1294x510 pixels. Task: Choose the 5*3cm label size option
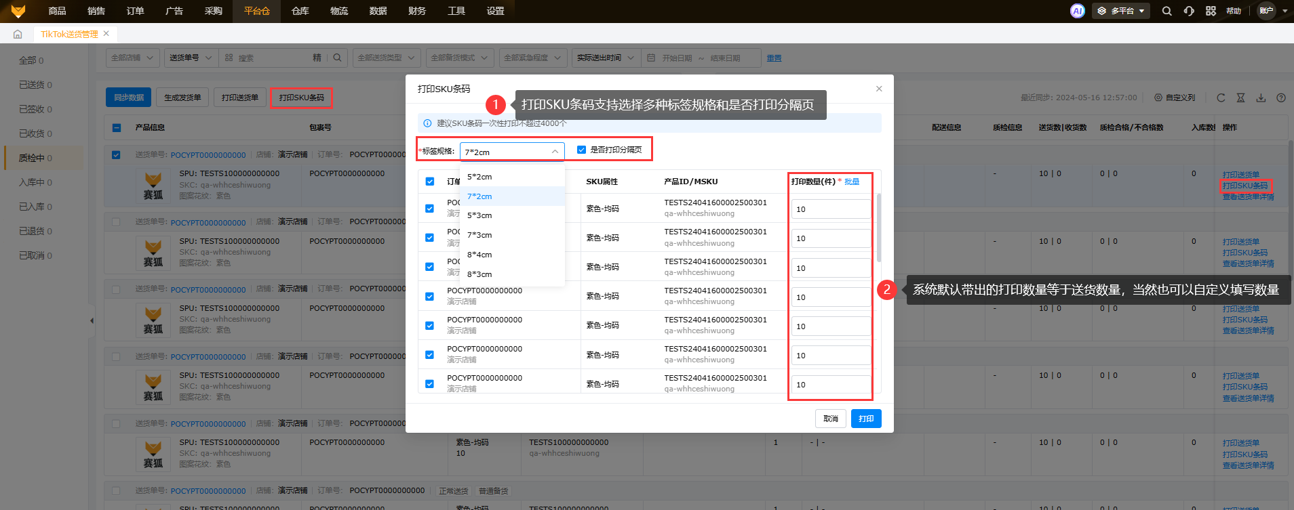(x=512, y=215)
